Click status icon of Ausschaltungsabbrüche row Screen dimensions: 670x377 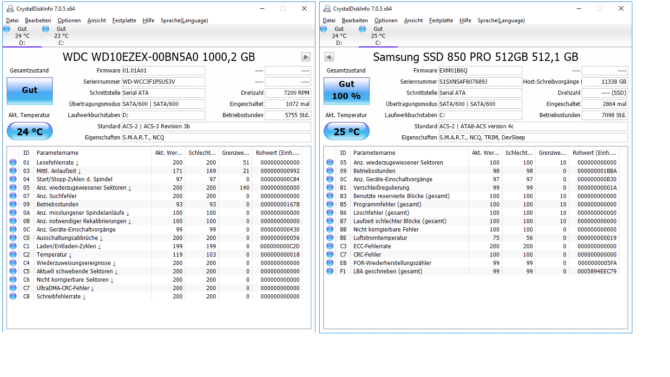tap(13, 238)
